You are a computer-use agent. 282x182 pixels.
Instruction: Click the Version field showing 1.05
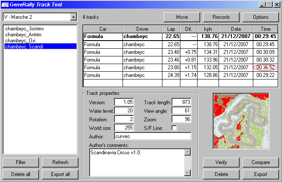124,102
